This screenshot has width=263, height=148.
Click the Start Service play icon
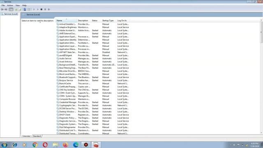coord(34,9)
